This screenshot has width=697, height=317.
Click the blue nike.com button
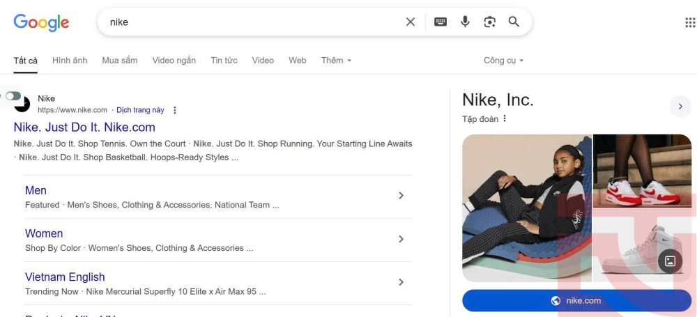point(577,301)
